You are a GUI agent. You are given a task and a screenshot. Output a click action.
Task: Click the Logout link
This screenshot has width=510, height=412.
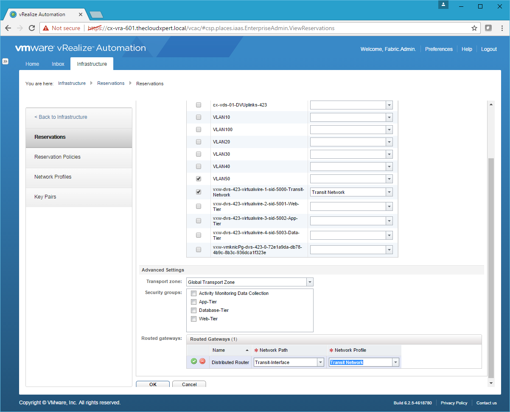[x=489, y=49]
